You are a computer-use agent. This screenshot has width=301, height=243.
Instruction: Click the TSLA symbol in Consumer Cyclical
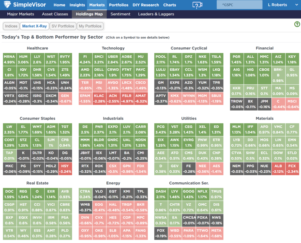coord(216,59)
